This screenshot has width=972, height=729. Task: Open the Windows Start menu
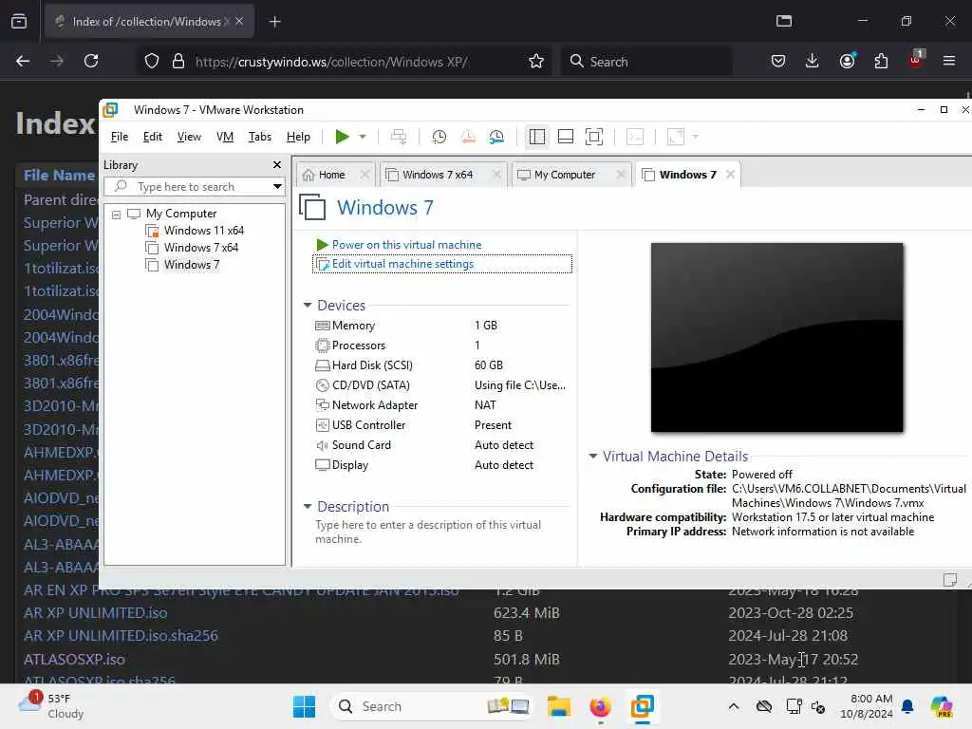304,706
